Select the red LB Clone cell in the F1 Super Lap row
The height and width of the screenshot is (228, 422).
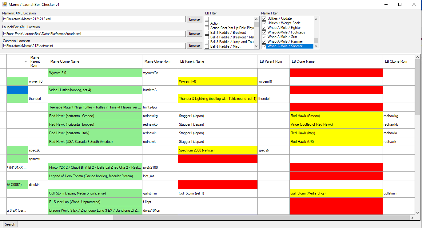(336, 202)
